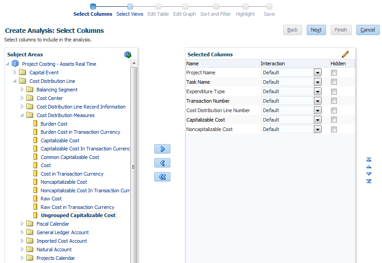Image resolution: width=382 pixels, height=263 pixels.
Task: Click the Subject Areas tree scrollbar
Action: coord(133,166)
